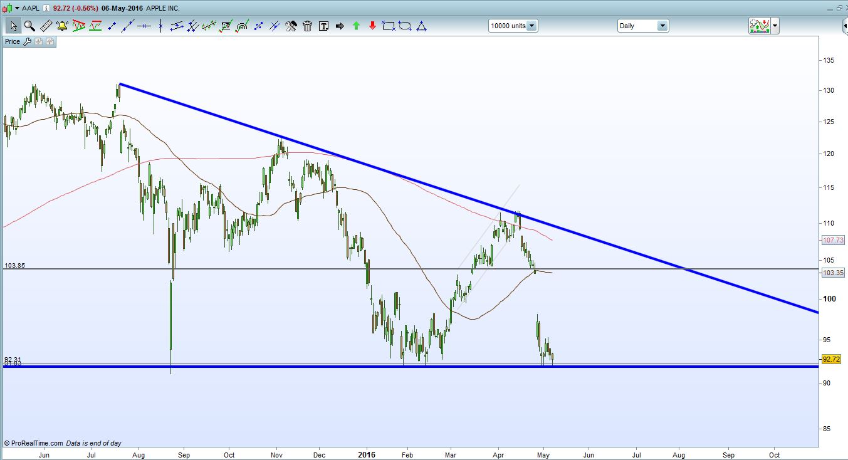Choose the pitchfork fan lines tool
The height and width of the screenshot is (460, 848).
193,26
